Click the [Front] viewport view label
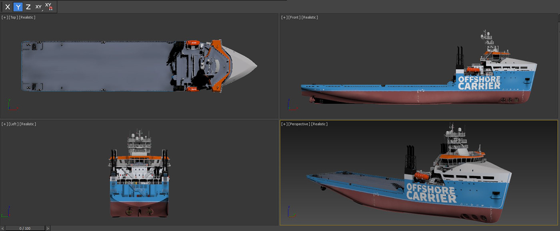The image size is (560, 231). point(294,18)
